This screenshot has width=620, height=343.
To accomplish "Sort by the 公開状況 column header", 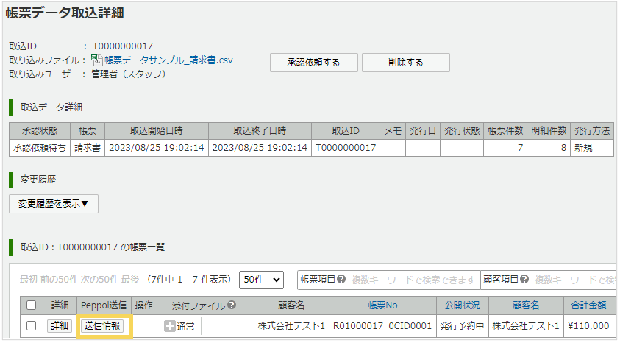I will [462, 305].
